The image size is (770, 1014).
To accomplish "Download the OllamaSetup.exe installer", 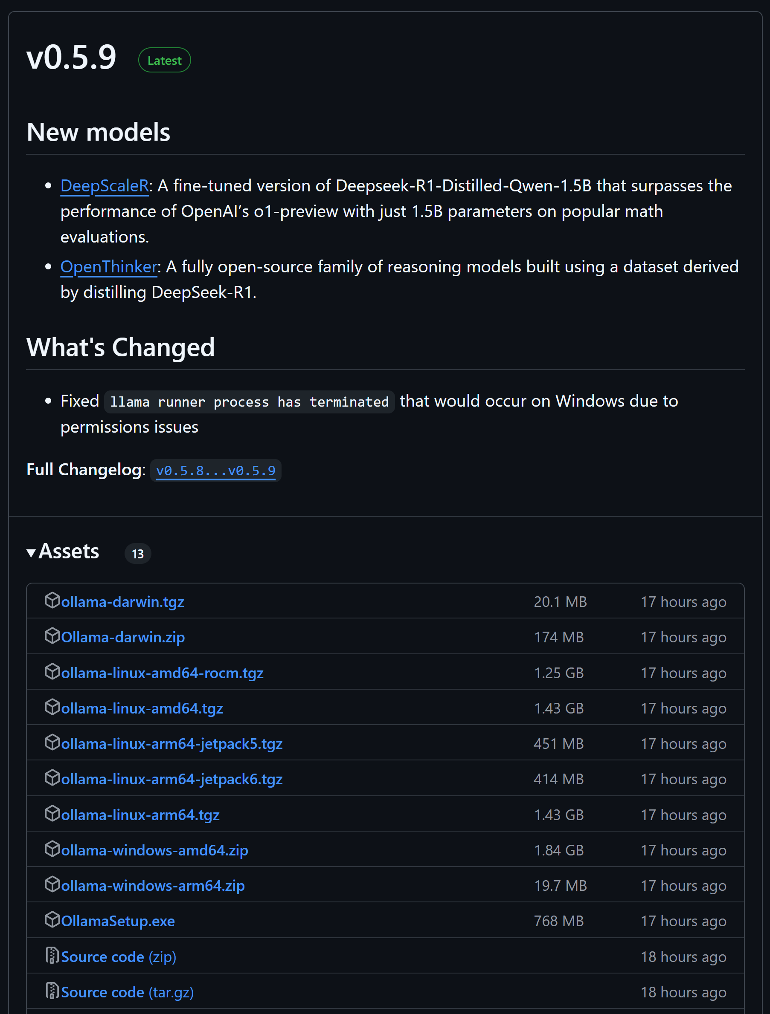I will 118,921.
